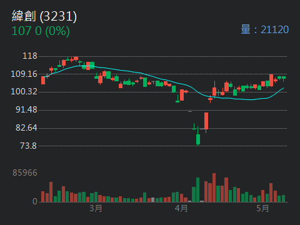Click the lowest green candlestick near 73.8
Screen dimensions: 300x225
(x=198, y=139)
